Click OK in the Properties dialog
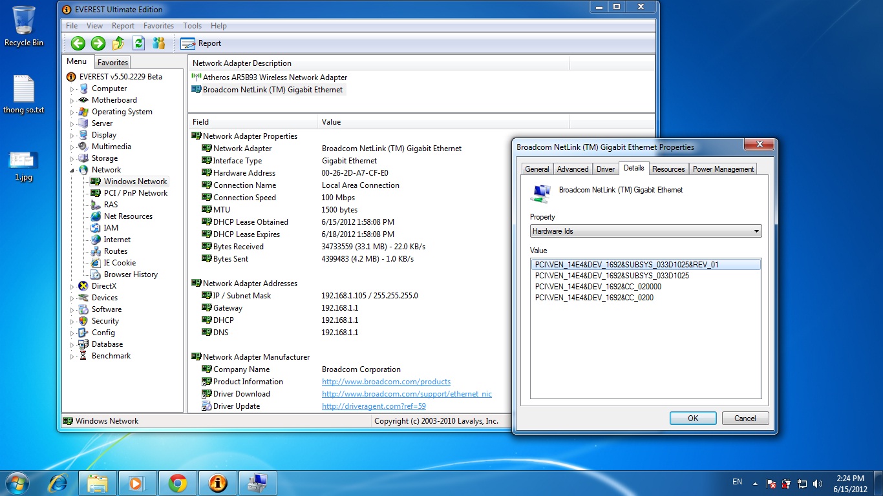 pos(693,418)
